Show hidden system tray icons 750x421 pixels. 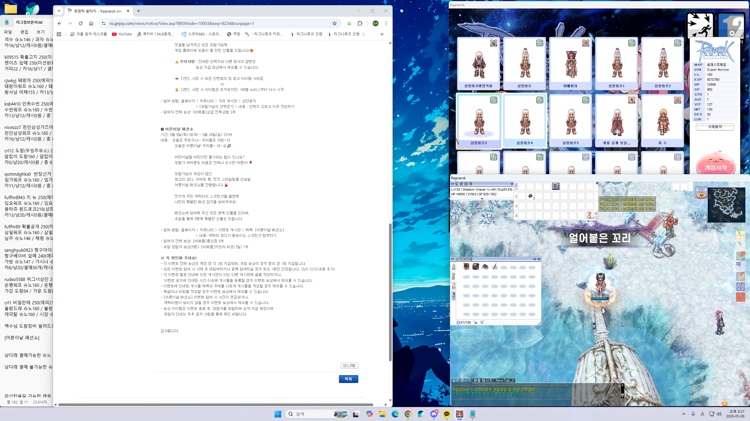684,414
